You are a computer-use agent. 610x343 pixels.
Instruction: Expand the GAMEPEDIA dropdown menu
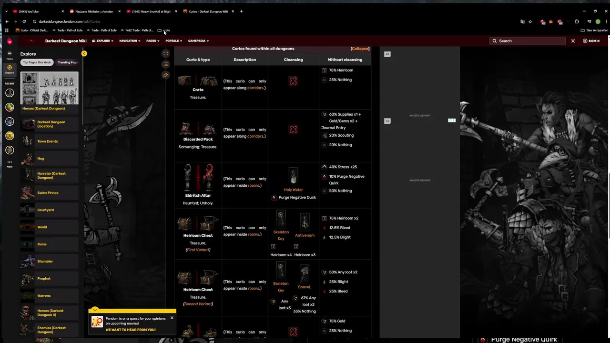198,41
